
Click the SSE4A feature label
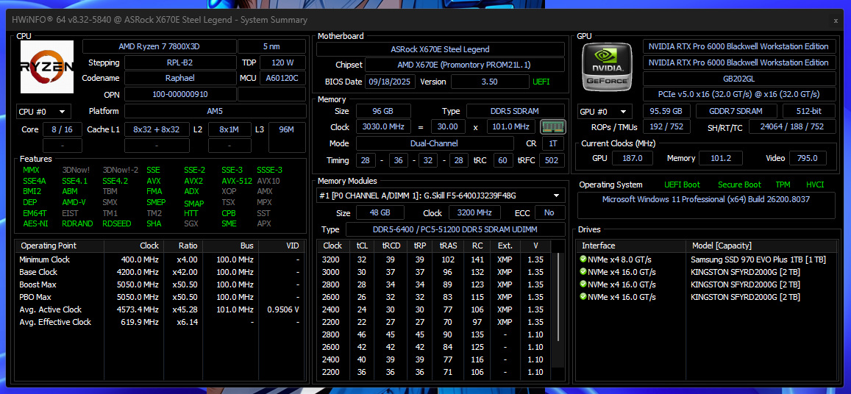pyautogui.click(x=35, y=181)
